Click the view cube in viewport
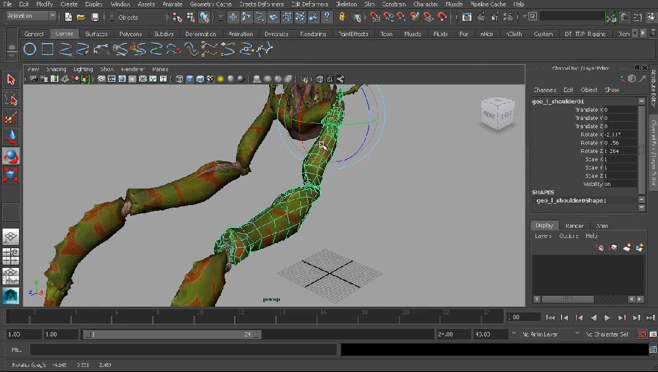The height and width of the screenshot is (372, 658). point(497,113)
